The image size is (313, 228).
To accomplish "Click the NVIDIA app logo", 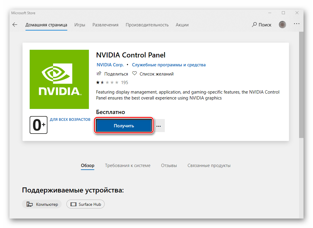I will click(x=59, y=79).
